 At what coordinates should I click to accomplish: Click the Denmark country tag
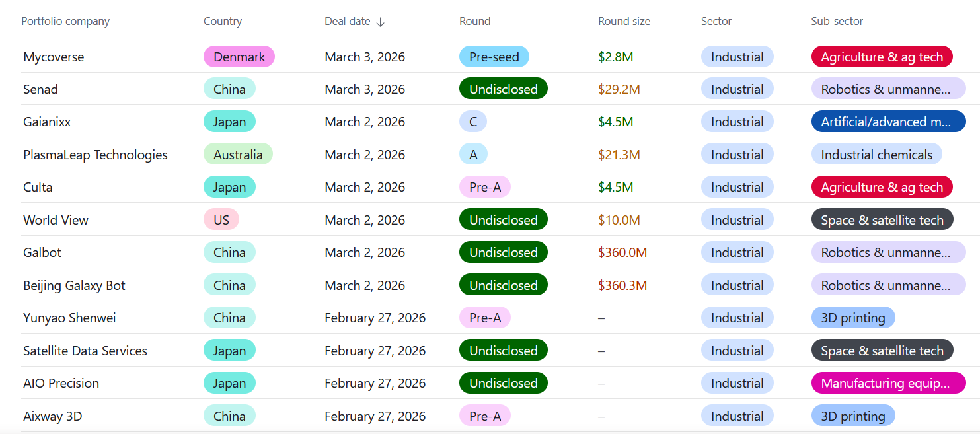point(239,57)
